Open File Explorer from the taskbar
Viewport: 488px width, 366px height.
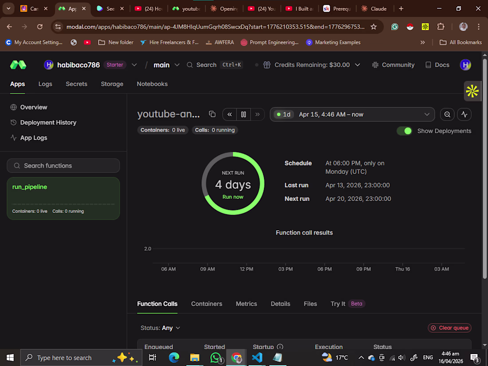tap(195, 358)
